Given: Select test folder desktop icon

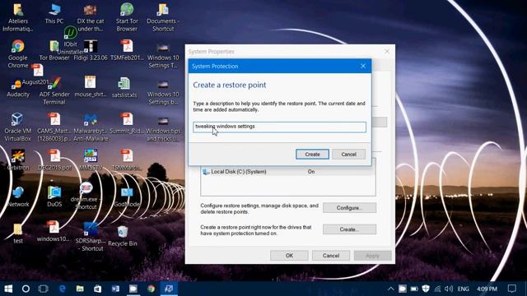Looking at the screenshot, I should (x=18, y=233).
